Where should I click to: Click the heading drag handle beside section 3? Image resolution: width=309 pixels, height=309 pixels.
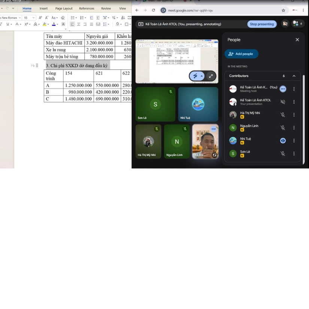pos(37,66)
